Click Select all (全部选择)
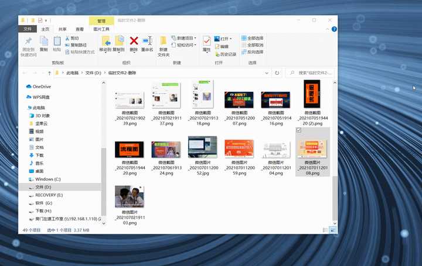 point(253,38)
